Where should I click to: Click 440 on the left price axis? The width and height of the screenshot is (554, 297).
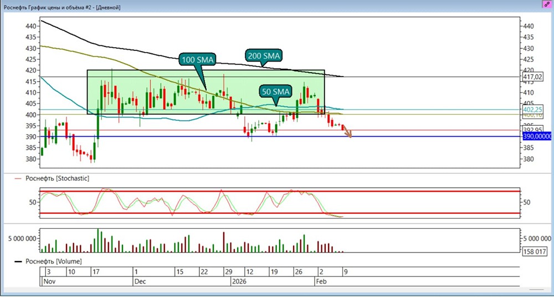[30, 26]
